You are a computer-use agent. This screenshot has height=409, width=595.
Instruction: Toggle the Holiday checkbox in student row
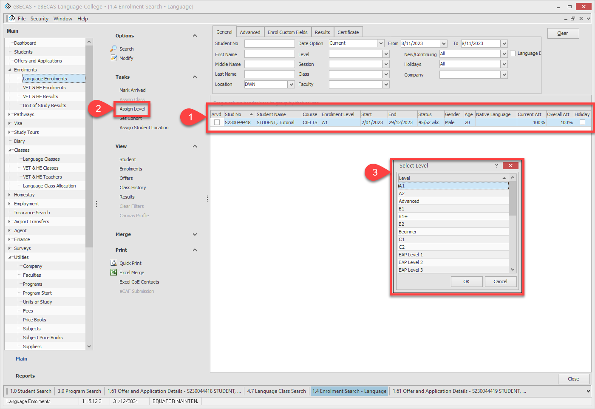coord(582,122)
